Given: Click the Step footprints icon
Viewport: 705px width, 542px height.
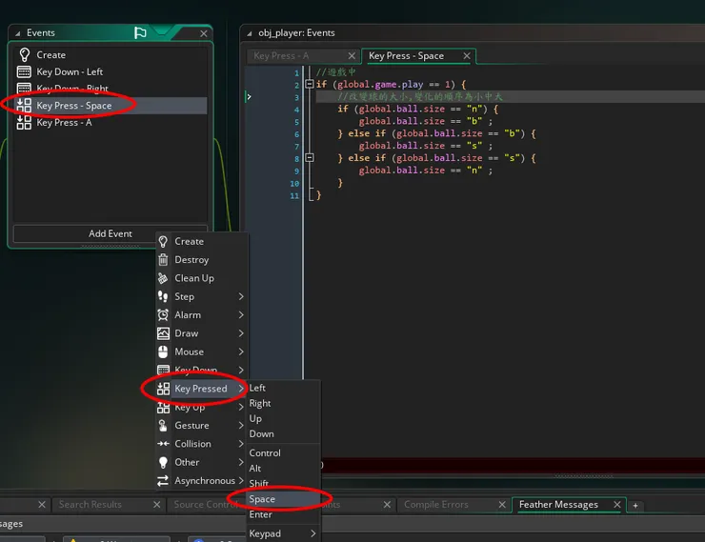Looking at the screenshot, I should [x=163, y=296].
